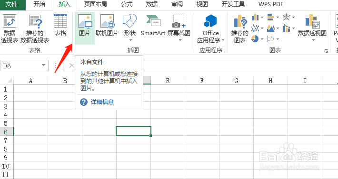
Task: Select row 2 header
Action: 7,97
